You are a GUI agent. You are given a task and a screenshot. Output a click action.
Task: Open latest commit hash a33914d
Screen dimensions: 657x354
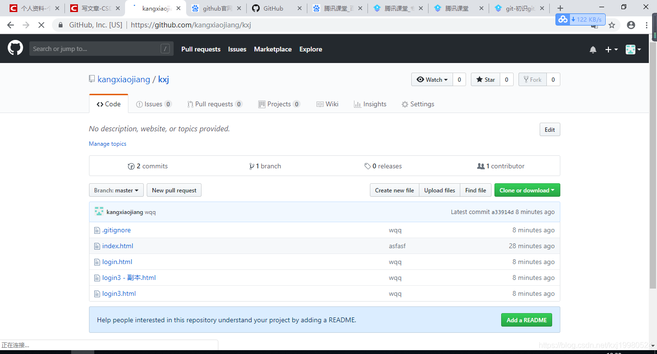point(503,212)
